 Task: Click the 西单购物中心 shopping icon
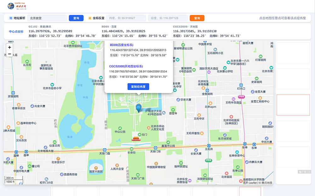18,123
